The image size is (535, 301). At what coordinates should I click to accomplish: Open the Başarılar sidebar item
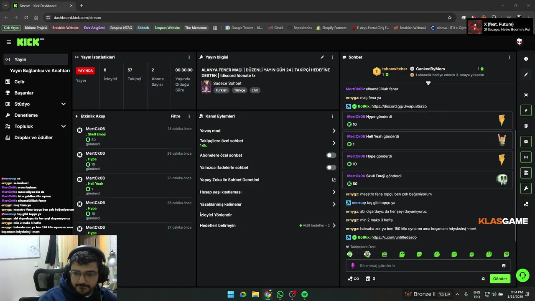36,93
